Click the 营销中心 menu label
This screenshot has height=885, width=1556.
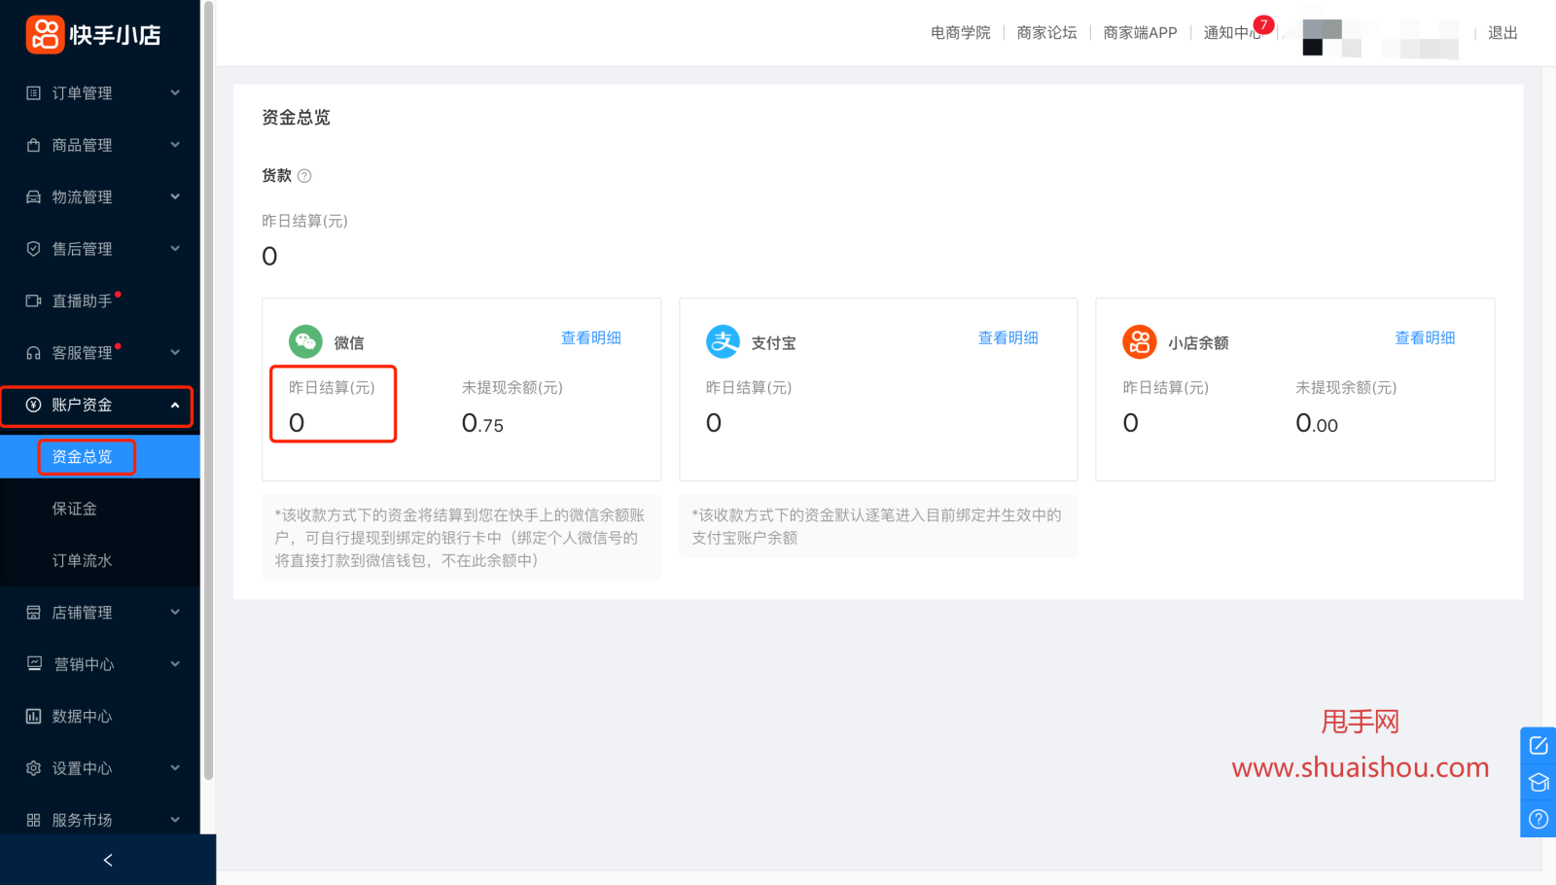click(85, 664)
